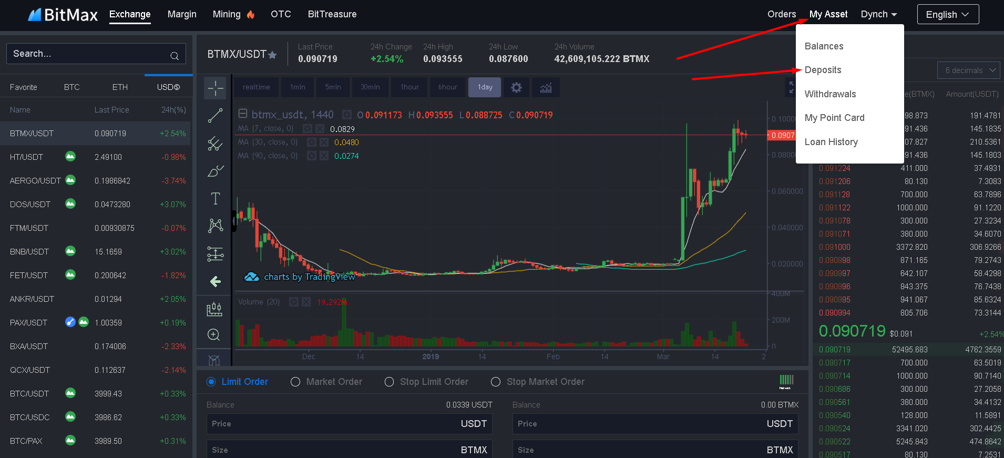This screenshot has width=1004, height=458.
Task: Open the candlestick measure tool
Action: [x=214, y=309]
